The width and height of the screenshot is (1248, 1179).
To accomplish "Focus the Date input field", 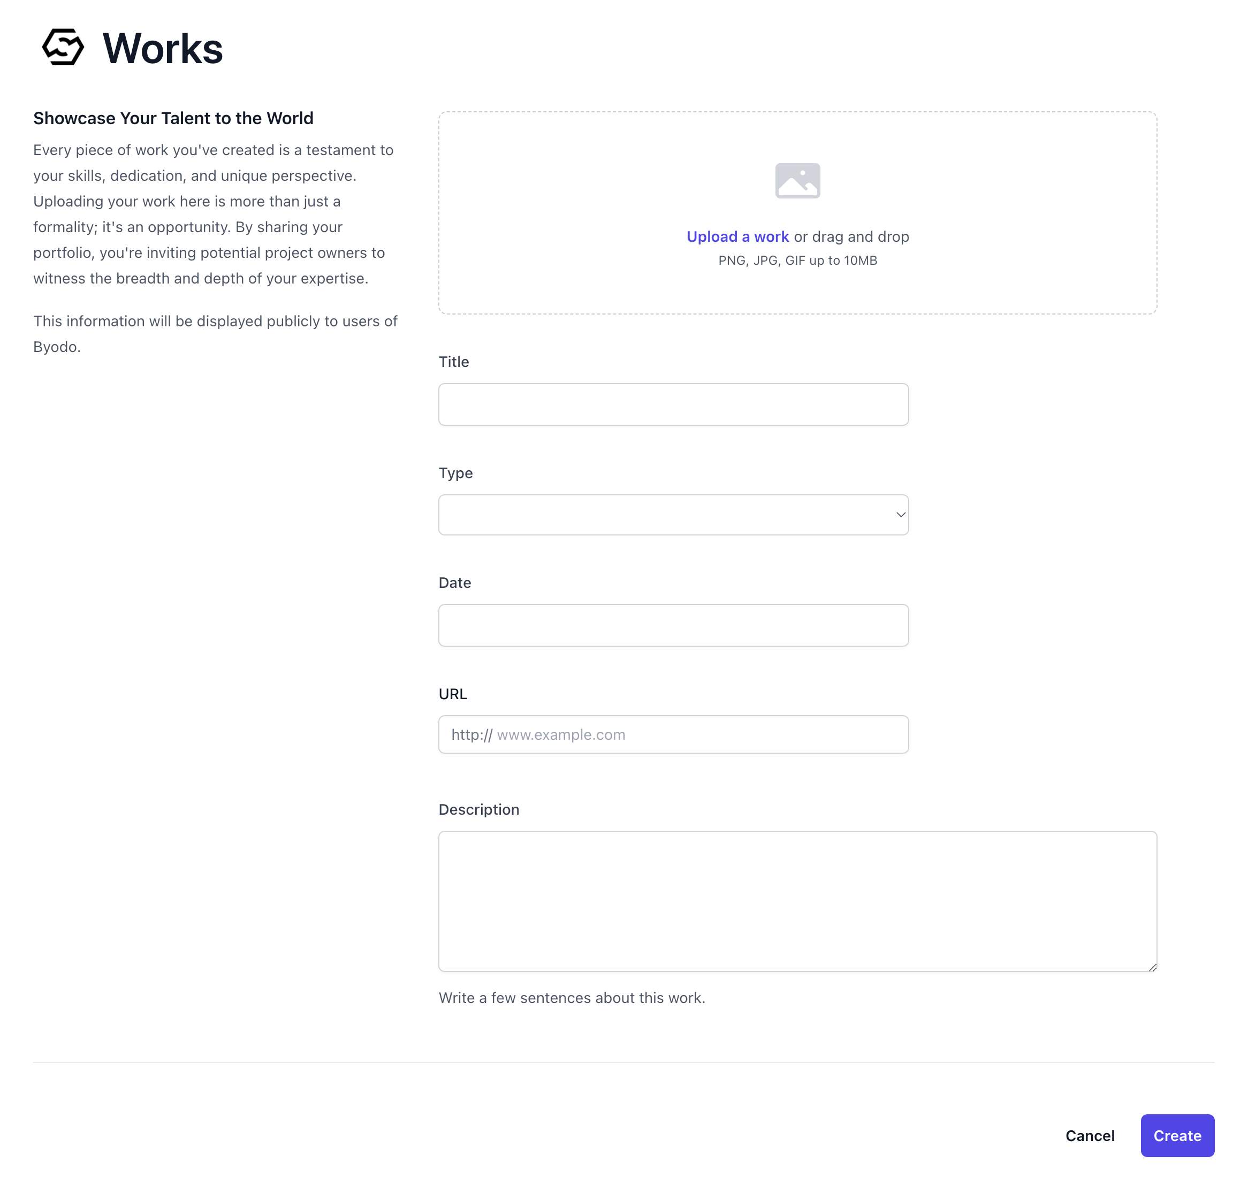I will click(x=673, y=625).
